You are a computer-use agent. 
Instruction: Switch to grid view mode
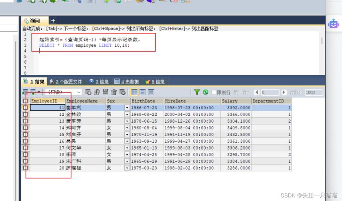[134, 92]
